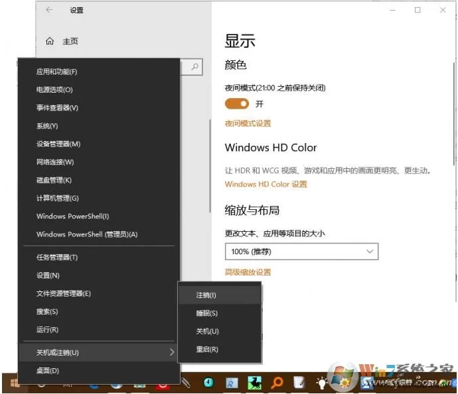Turn off the 夜间模式 night light switch
The width and height of the screenshot is (458, 394).
click(236, 103)
